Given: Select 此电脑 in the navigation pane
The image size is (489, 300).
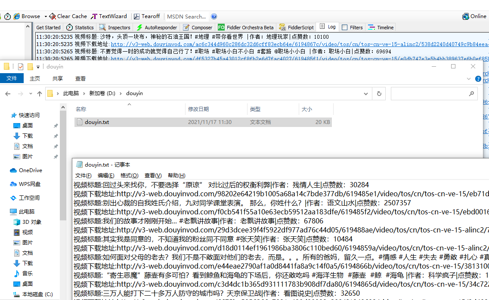Looking at the screenshot, I should click(x=22, y=211).
